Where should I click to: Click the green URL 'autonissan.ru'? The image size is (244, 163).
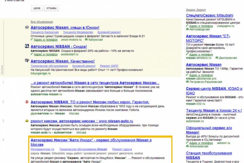pyautogui.click(x=195, y=121)
